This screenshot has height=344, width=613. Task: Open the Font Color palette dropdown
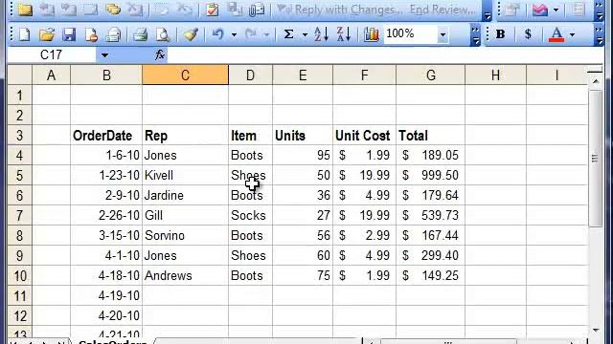coord(573,35)
